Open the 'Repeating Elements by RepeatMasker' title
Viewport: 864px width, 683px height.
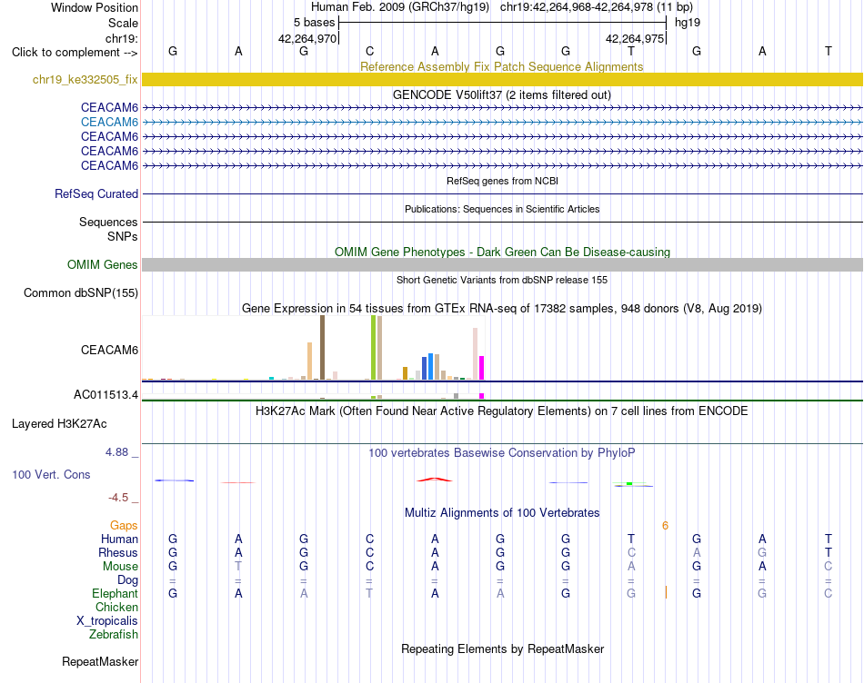pos(502,648)
